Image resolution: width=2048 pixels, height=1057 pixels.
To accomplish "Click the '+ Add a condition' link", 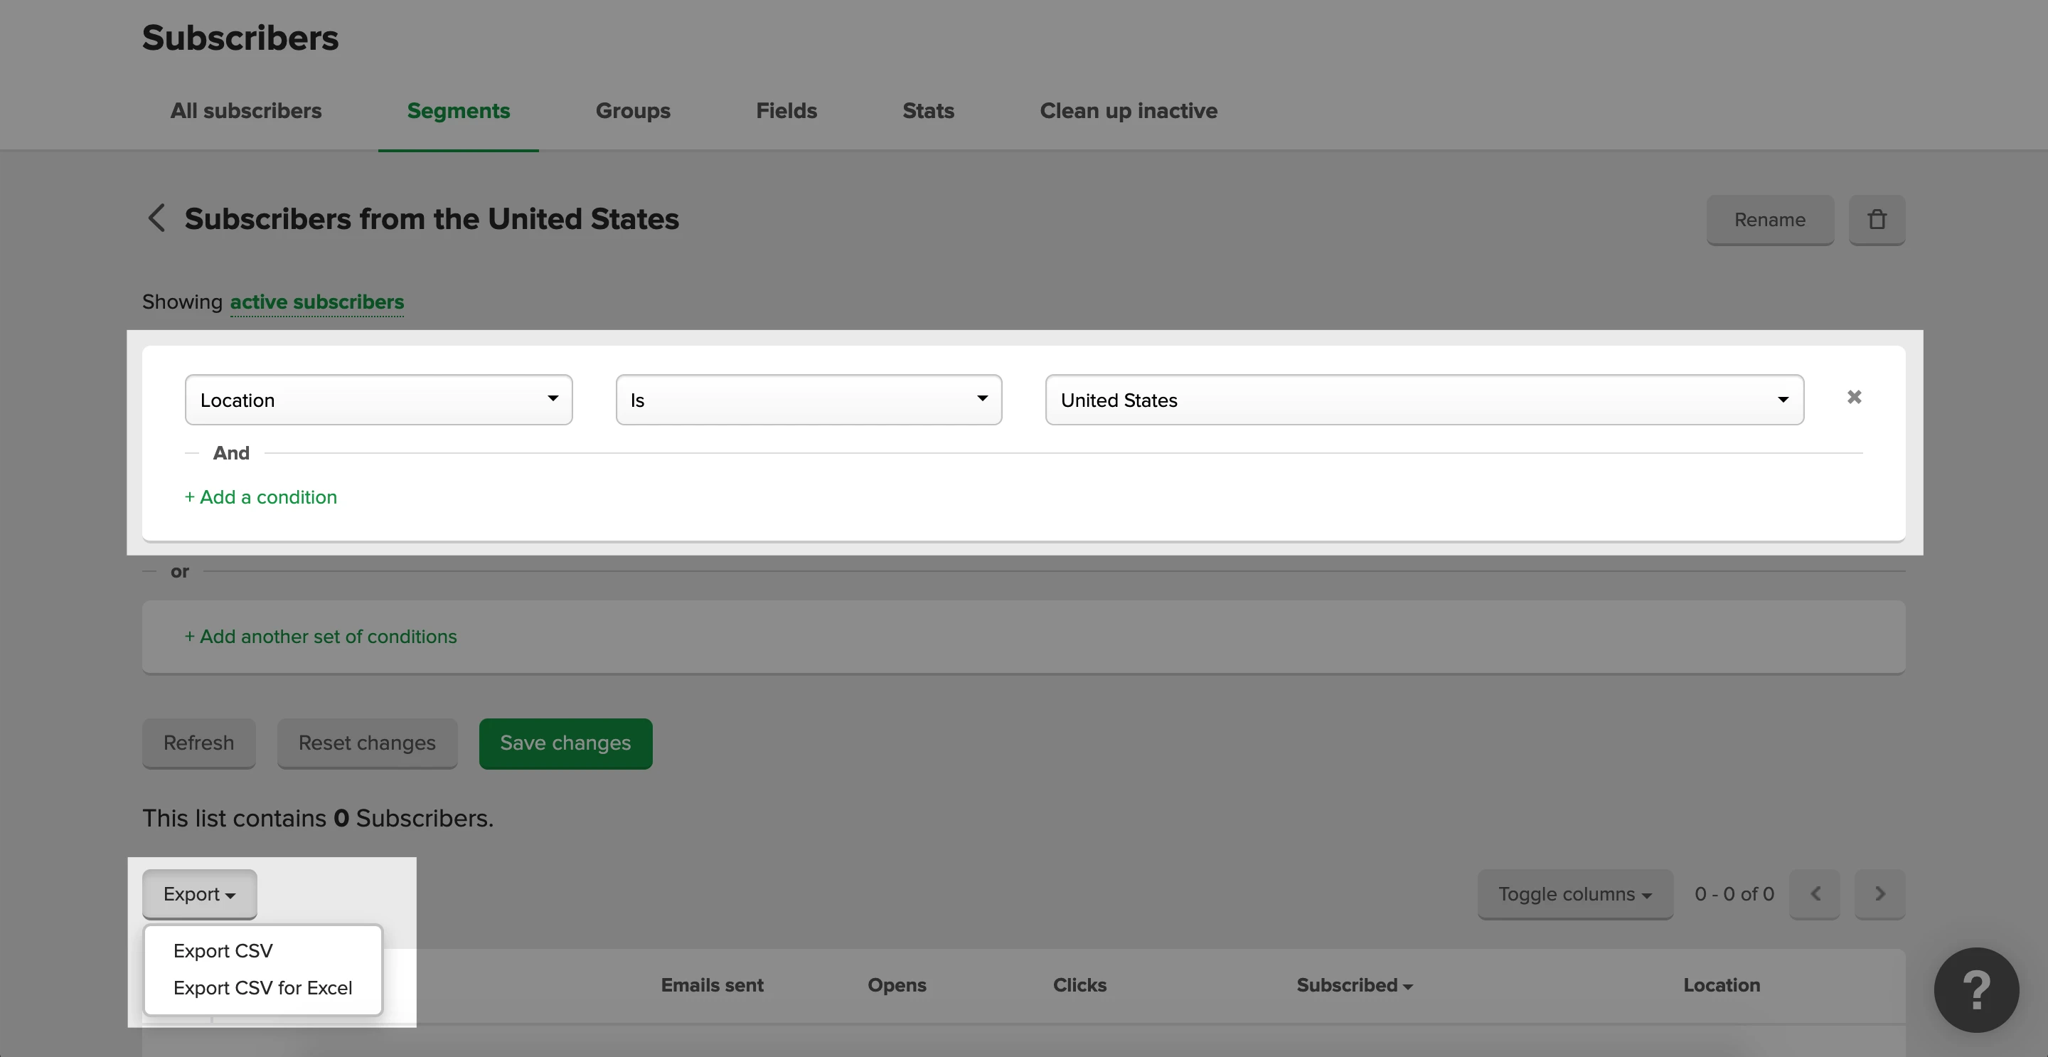I will coord(261,497).
